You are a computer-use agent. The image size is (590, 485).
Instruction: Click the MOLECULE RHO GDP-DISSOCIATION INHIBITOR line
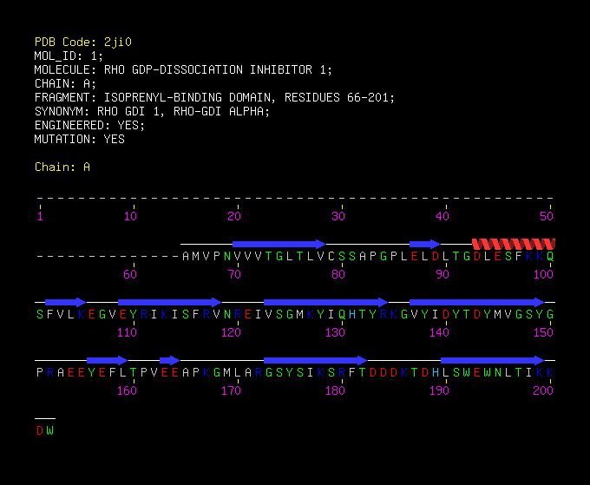point(183,69)
